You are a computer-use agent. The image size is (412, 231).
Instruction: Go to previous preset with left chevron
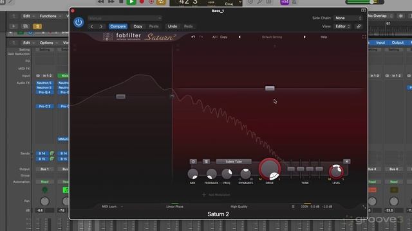pos(91,26)
